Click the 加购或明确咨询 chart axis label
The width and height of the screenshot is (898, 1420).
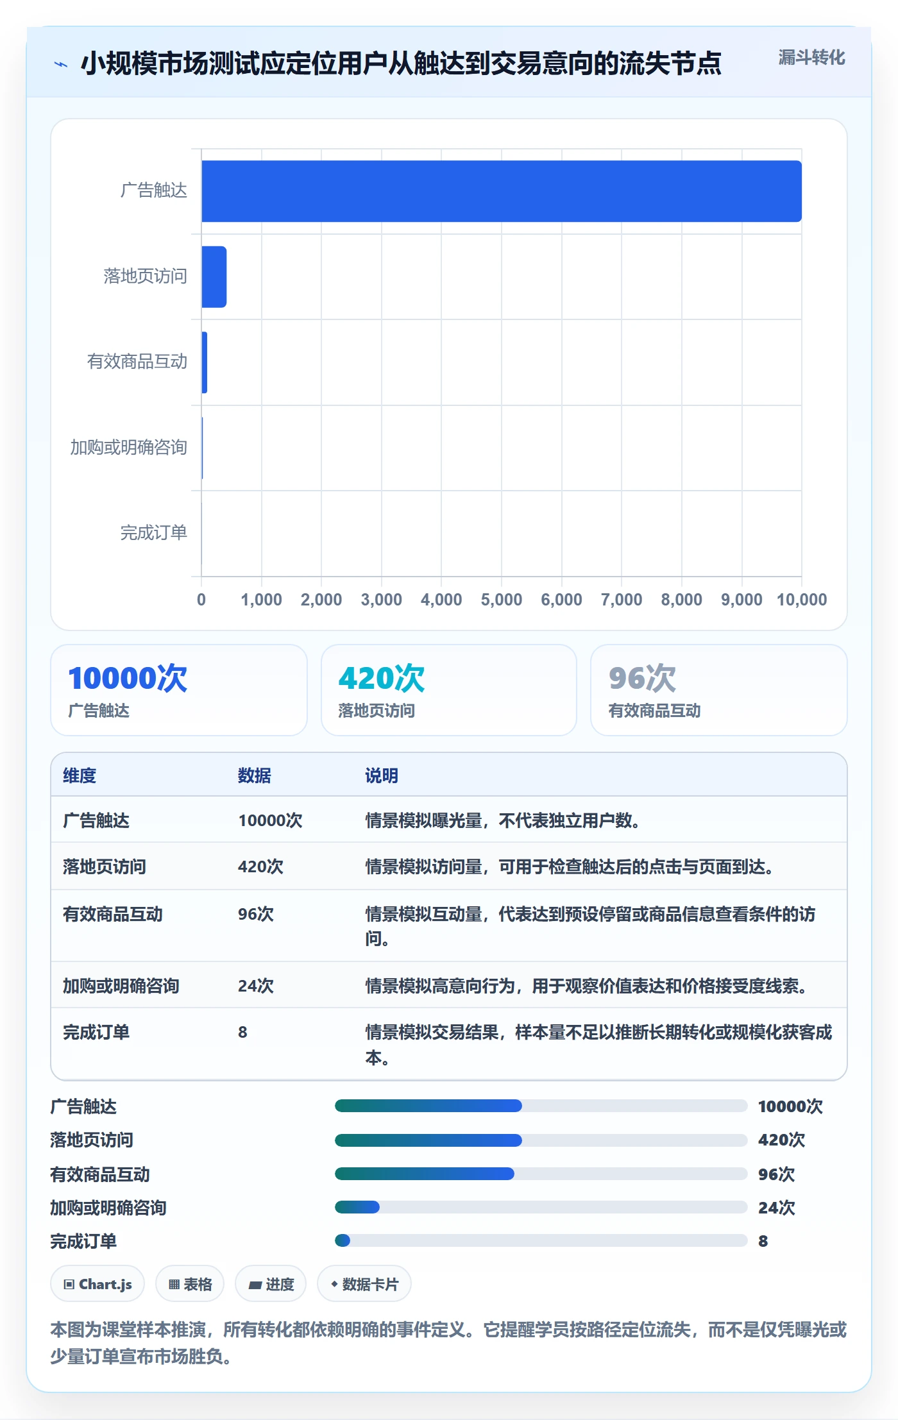pyautogui.click(x=128, y=447)
